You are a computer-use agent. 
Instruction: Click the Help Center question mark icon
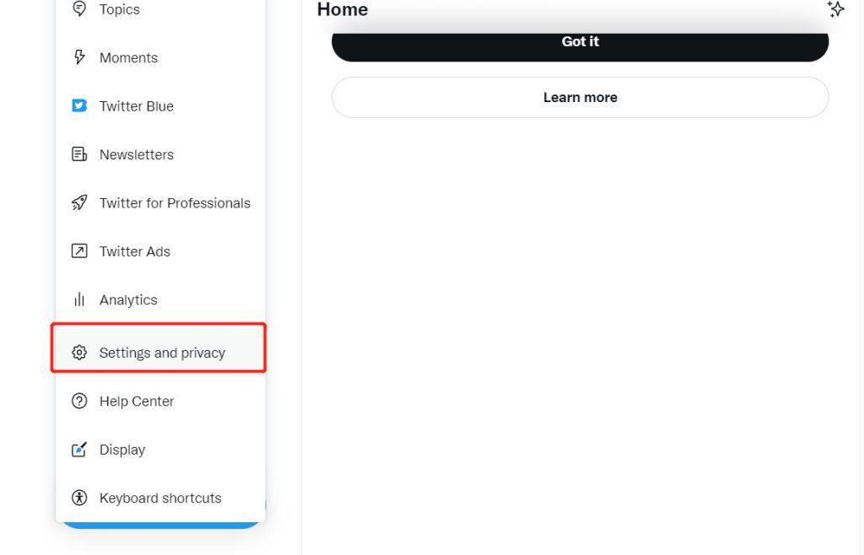pyautogui.click(x=79, y=401)
